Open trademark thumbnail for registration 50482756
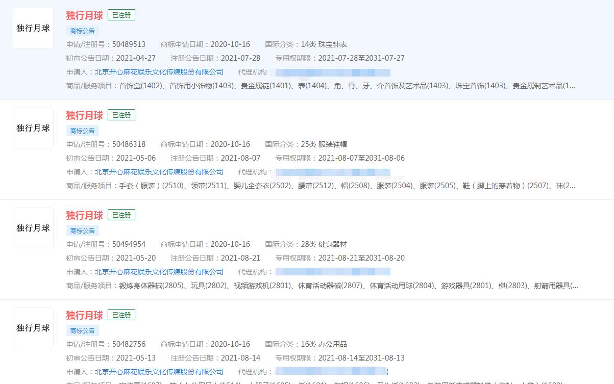The height and width of the screenshot is (384, 614). (33, 328)
